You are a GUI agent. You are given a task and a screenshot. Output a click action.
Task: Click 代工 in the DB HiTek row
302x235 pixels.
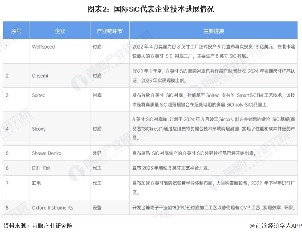coord(97,168)
